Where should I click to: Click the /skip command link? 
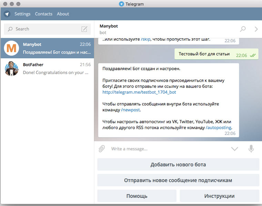pos(146,39)
